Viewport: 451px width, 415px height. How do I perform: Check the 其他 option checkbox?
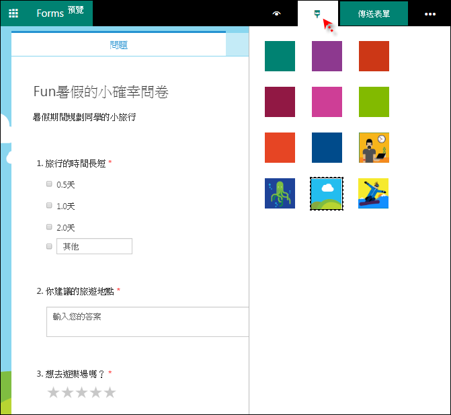pyautogui.click(x=49, y=246)
